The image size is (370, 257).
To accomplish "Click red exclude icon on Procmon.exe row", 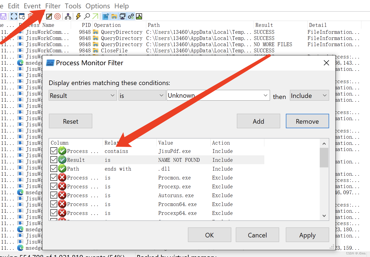I will click(62, 177).
